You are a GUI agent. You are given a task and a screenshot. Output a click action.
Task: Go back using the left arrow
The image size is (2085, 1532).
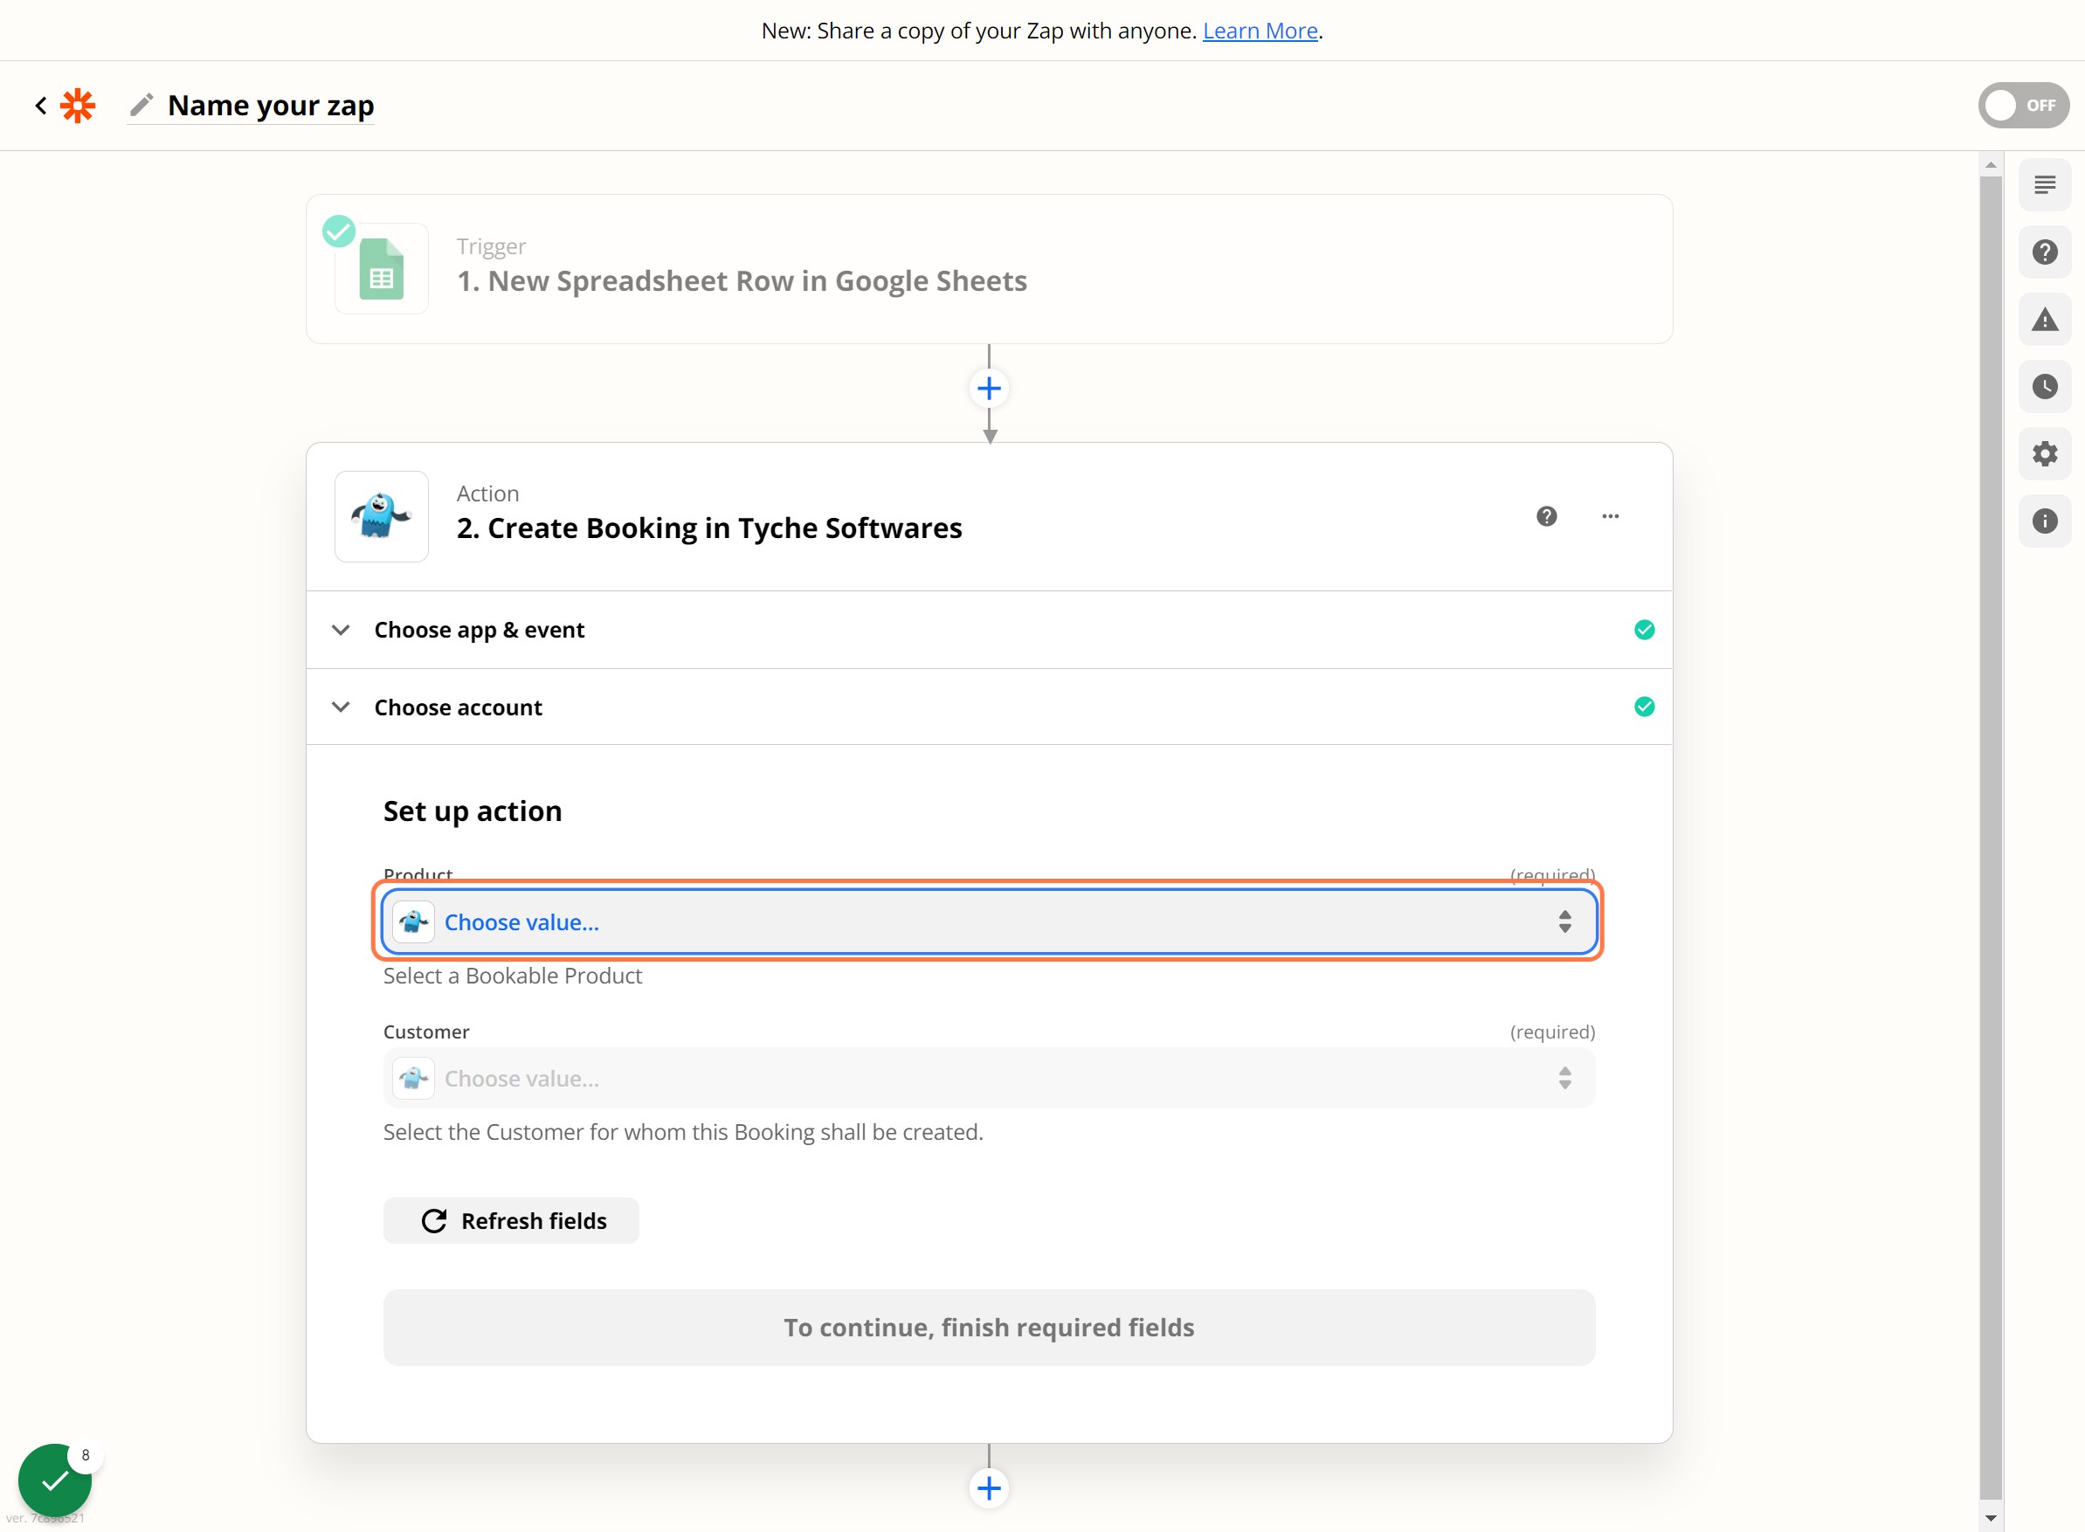[x=41, y=106]
